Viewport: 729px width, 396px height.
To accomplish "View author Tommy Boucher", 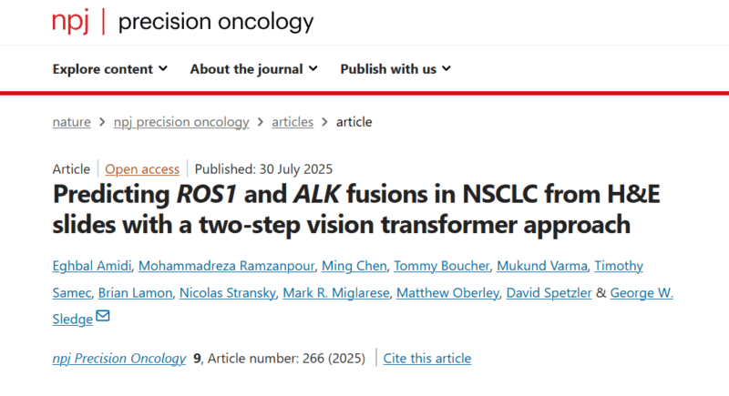I will click(442, 266).
